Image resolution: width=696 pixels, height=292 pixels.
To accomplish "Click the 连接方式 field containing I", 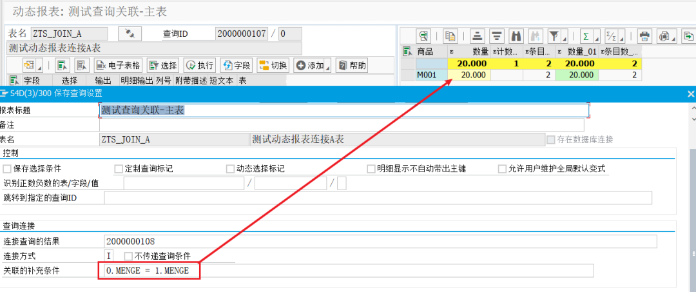I will tap(109, 256).
